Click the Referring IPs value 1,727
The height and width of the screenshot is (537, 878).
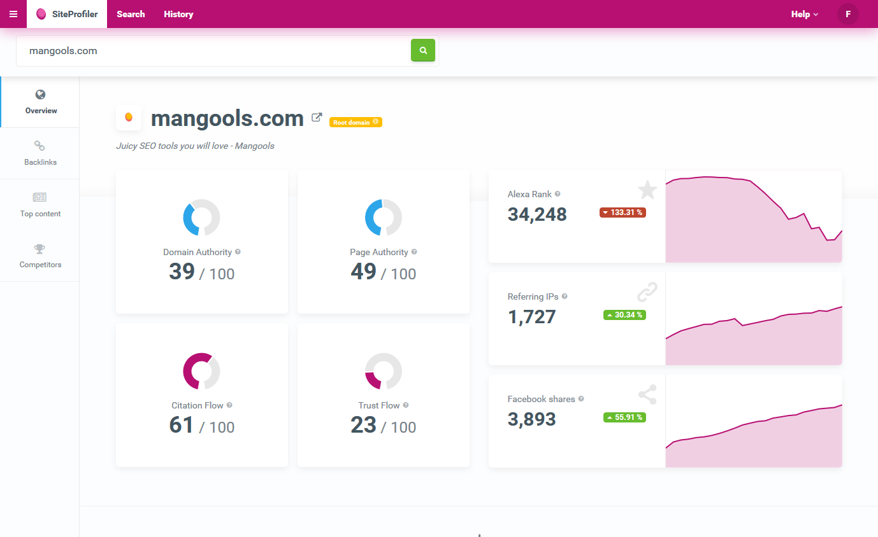tap(532, 317)
